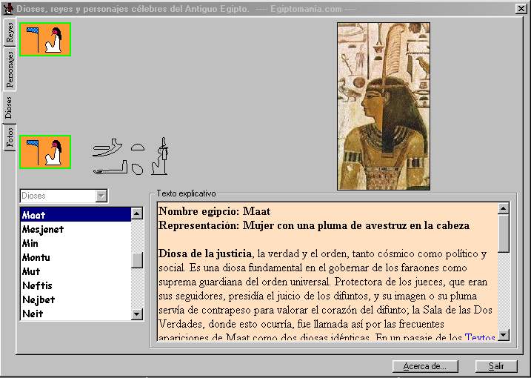Click the 'Diosa de la justicia' bold text
Image resolution: width=531 pixels, height=378 pixels.
[205, 253]
